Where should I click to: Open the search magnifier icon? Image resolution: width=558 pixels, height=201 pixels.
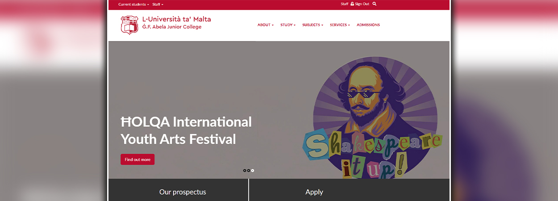click(x=375, y=4)
